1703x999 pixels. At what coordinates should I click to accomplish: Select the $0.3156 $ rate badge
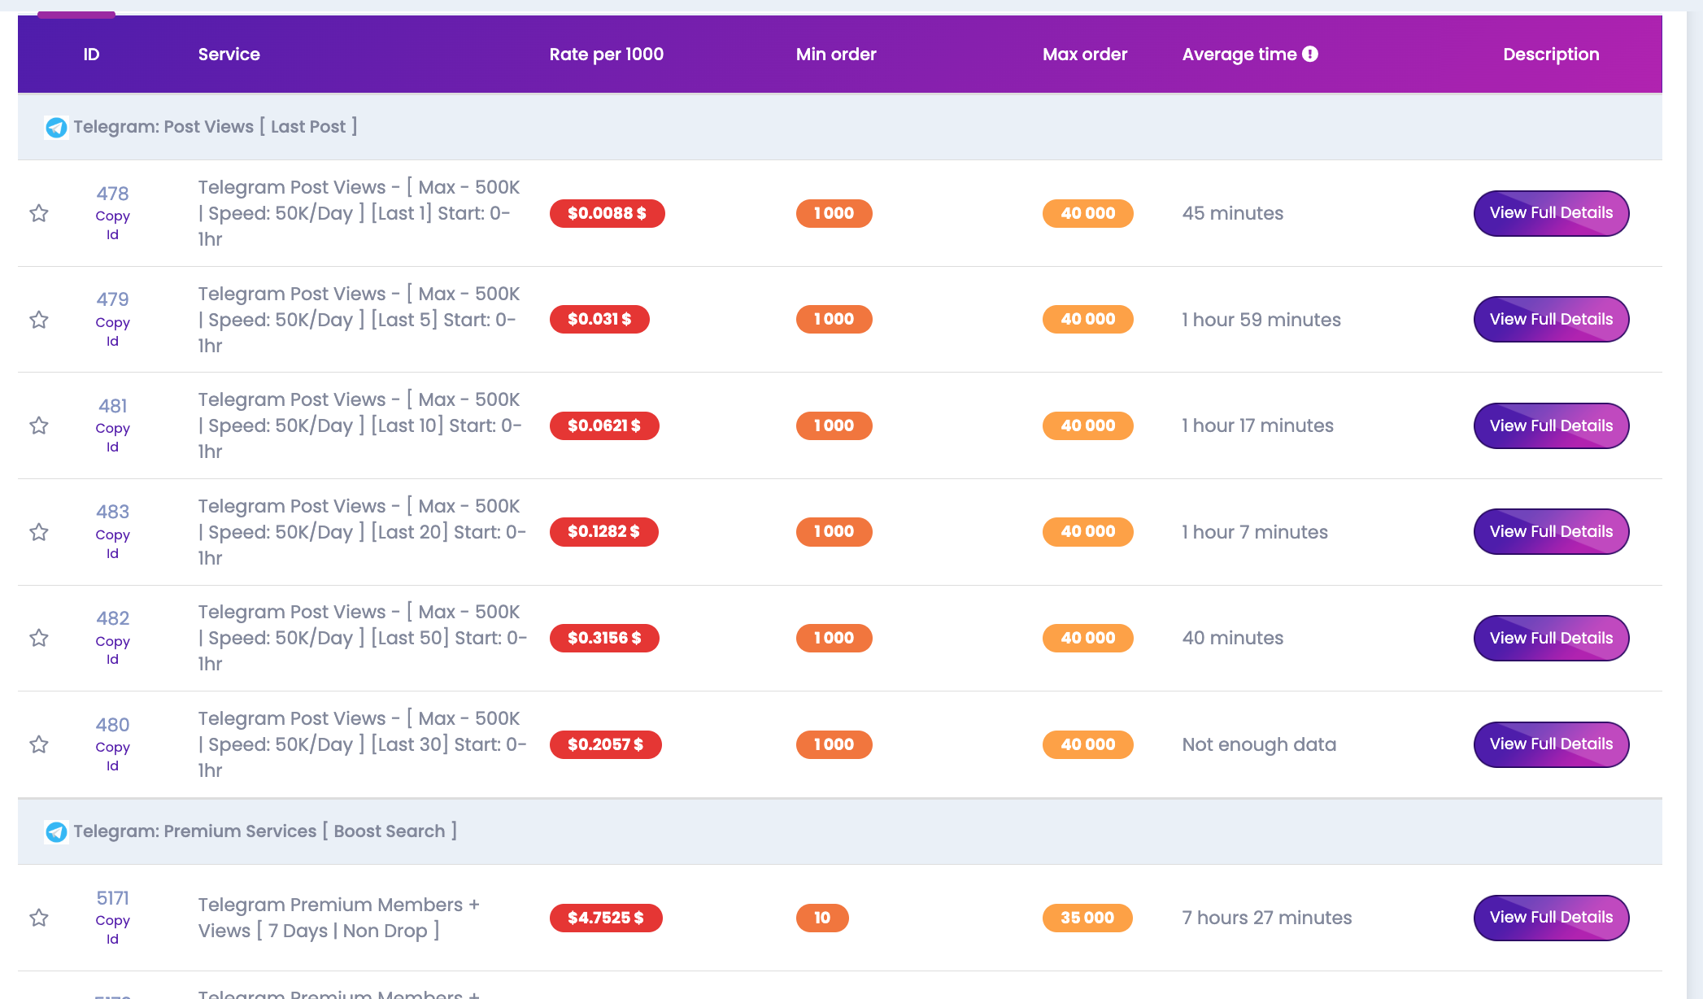point(604,638)
